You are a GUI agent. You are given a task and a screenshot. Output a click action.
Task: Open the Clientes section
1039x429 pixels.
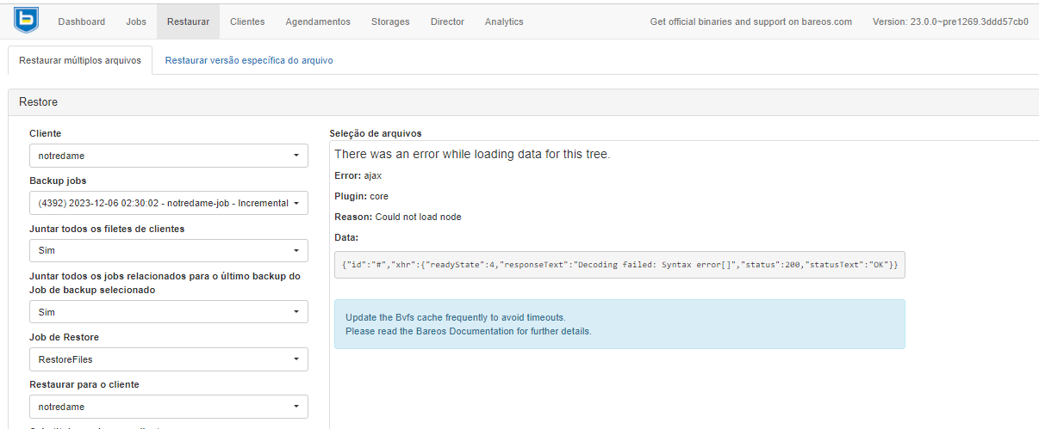coord(247,21)
